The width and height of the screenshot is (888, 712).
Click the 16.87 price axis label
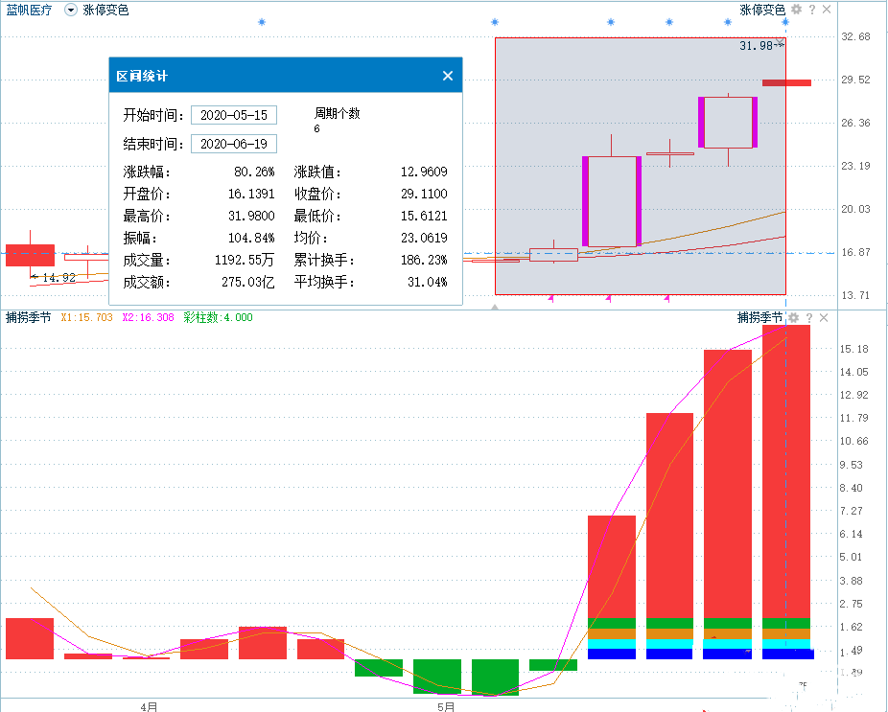pos(855,252)
